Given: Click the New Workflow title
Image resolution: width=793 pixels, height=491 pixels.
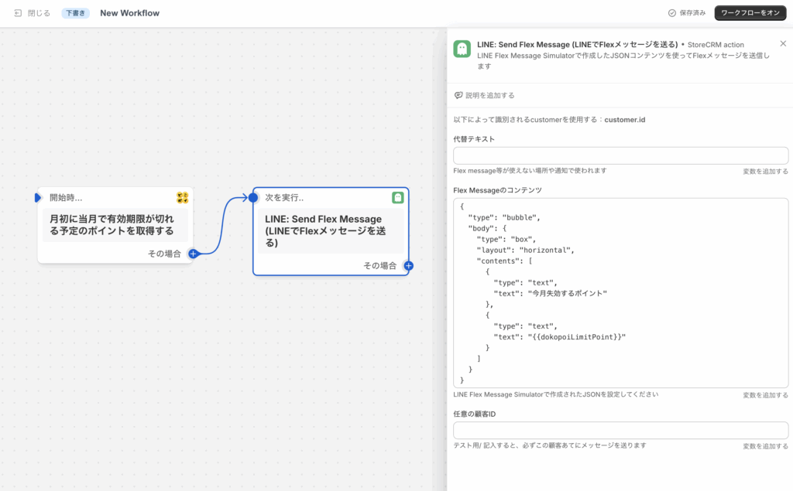Looking at the screenshot, I should (129, 13).
